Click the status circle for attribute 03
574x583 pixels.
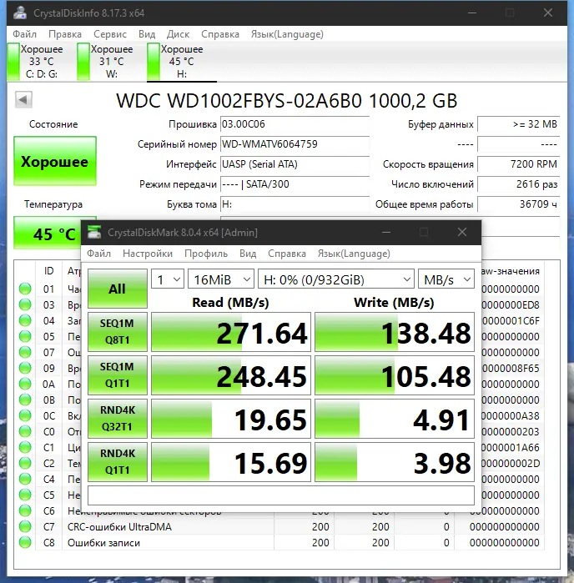(x=25, y=304)
